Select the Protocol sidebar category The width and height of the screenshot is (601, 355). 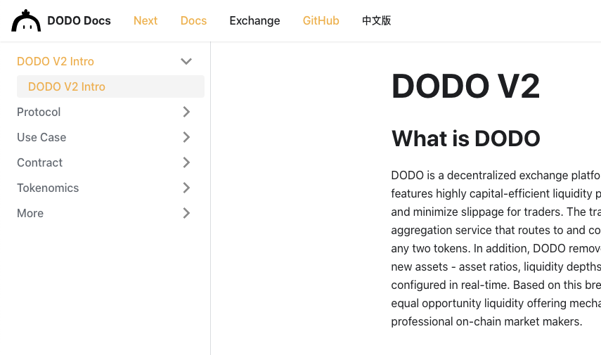pos(39,112)
